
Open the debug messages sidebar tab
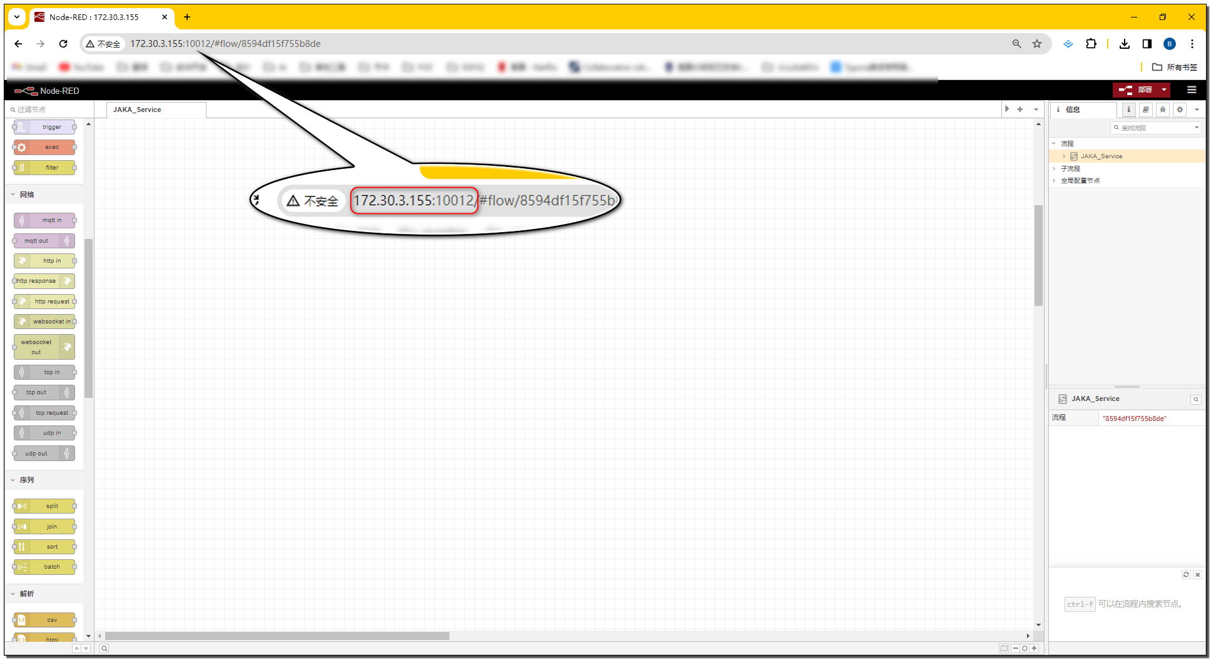1162,109
